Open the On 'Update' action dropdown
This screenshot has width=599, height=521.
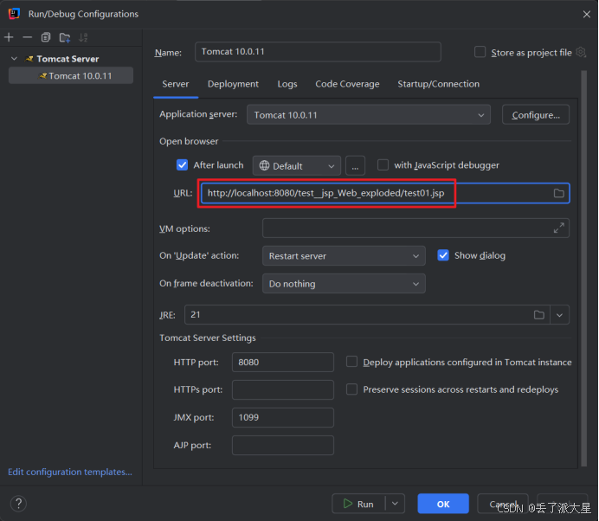pyautogui.click(x=344, y=256)
